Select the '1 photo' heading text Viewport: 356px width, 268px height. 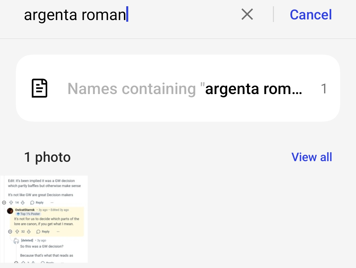tap(47, 157)
